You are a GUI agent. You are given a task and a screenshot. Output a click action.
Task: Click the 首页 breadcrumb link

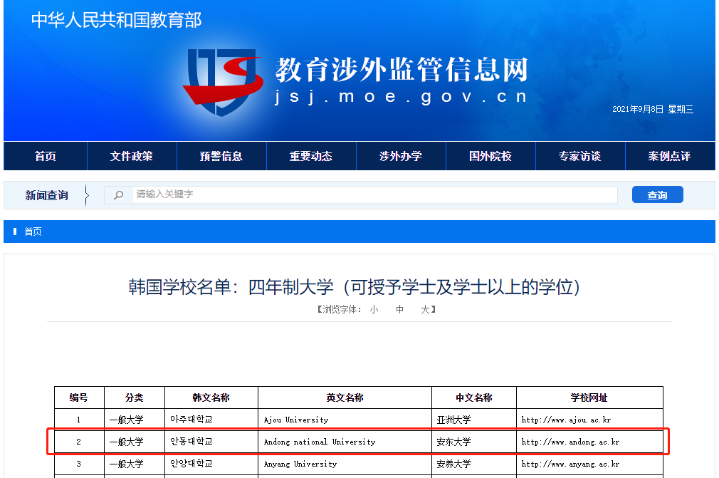pos(33,232)
